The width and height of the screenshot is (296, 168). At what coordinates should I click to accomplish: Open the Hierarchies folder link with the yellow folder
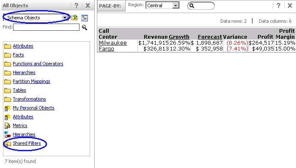point(24,72)
